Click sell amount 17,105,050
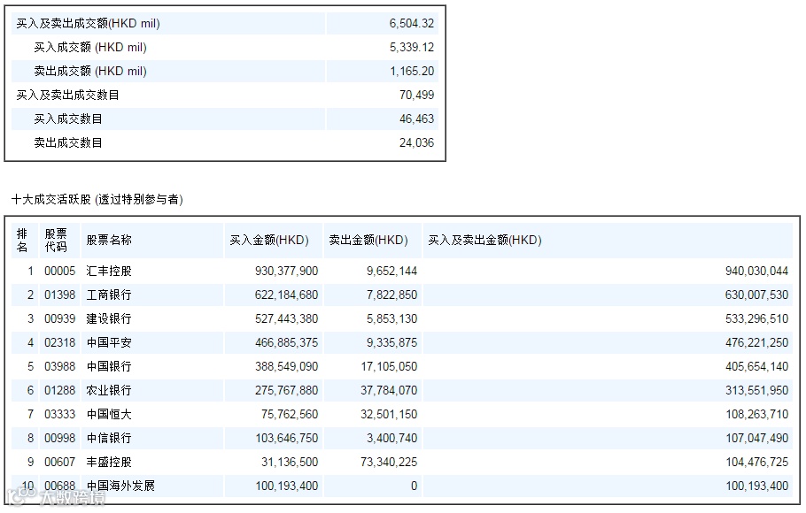 pos(389,367)
